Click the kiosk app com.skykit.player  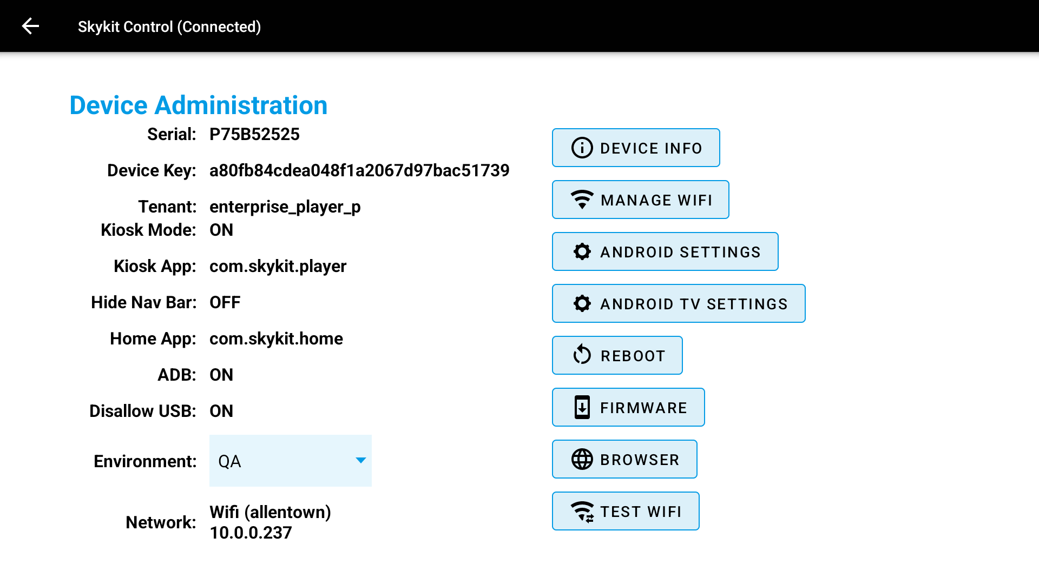pyautogui.click(x=278, y=267)
